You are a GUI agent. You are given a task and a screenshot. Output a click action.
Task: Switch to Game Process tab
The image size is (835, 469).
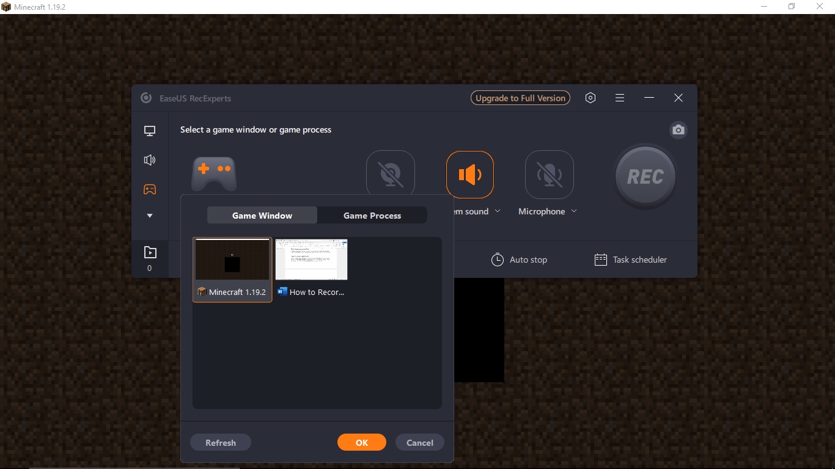(x=372, y=216)
